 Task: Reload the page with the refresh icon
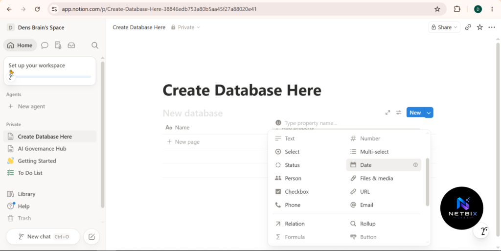pyautogui.click(x=37, y=9)
